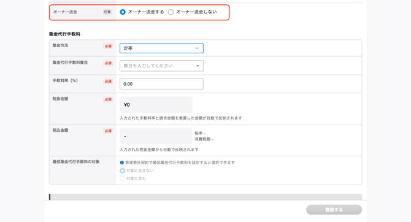Viewport: 411px width, 222px height.
Task: Click the 必須 badge beside 手数料率
Action: [108, 81]
